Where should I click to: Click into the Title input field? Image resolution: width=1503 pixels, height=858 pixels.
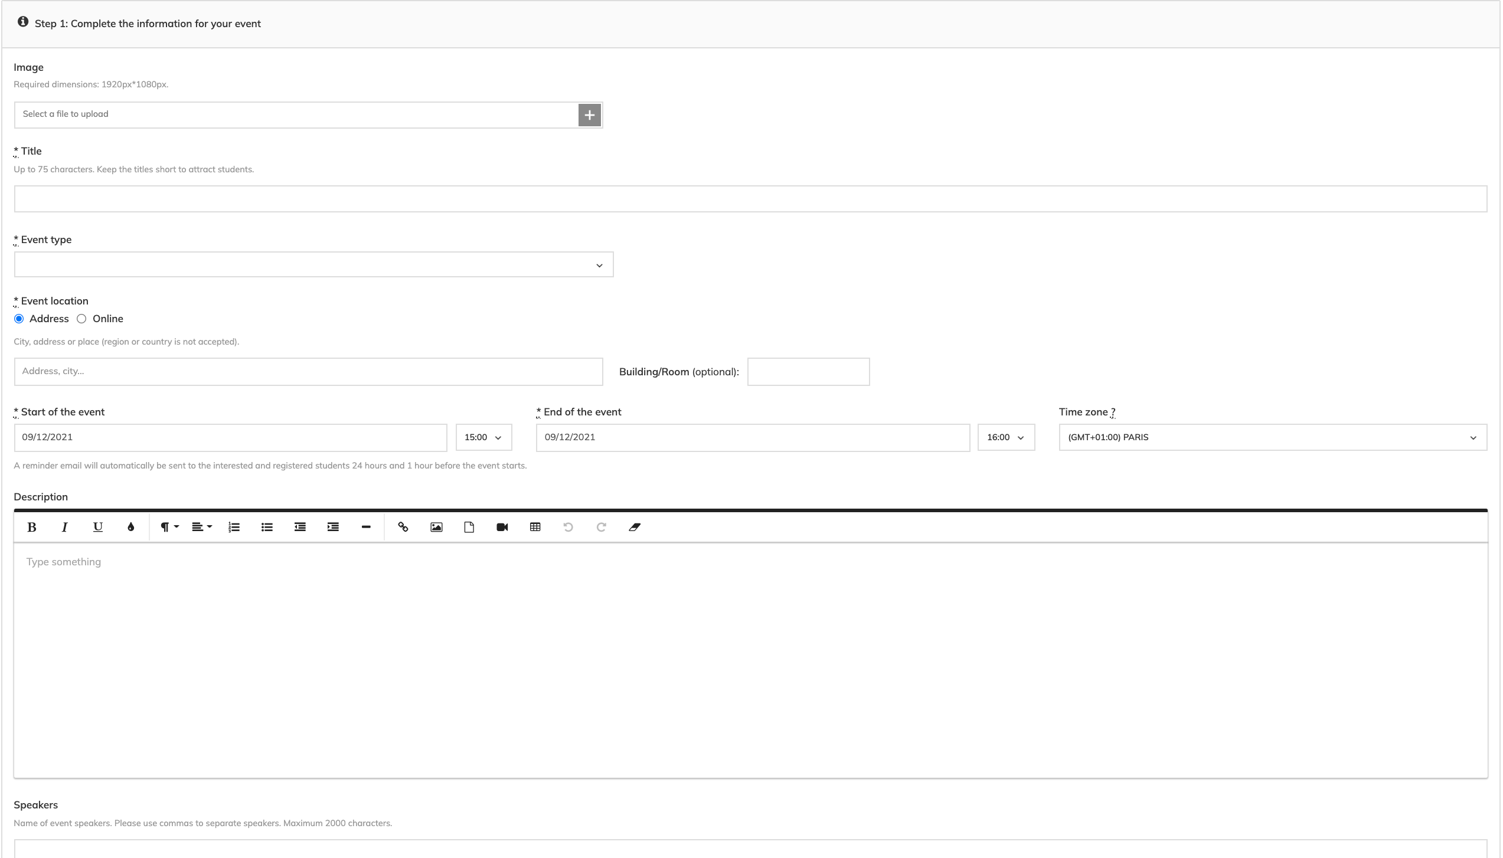tap(750, 199)
